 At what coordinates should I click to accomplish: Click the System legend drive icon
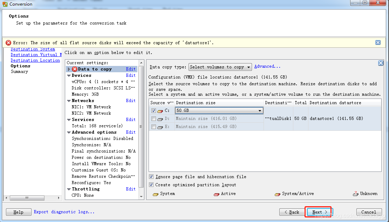156,194
